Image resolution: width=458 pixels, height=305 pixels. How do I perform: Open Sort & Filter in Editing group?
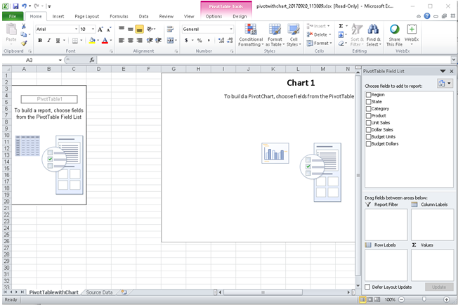(357, 35)
